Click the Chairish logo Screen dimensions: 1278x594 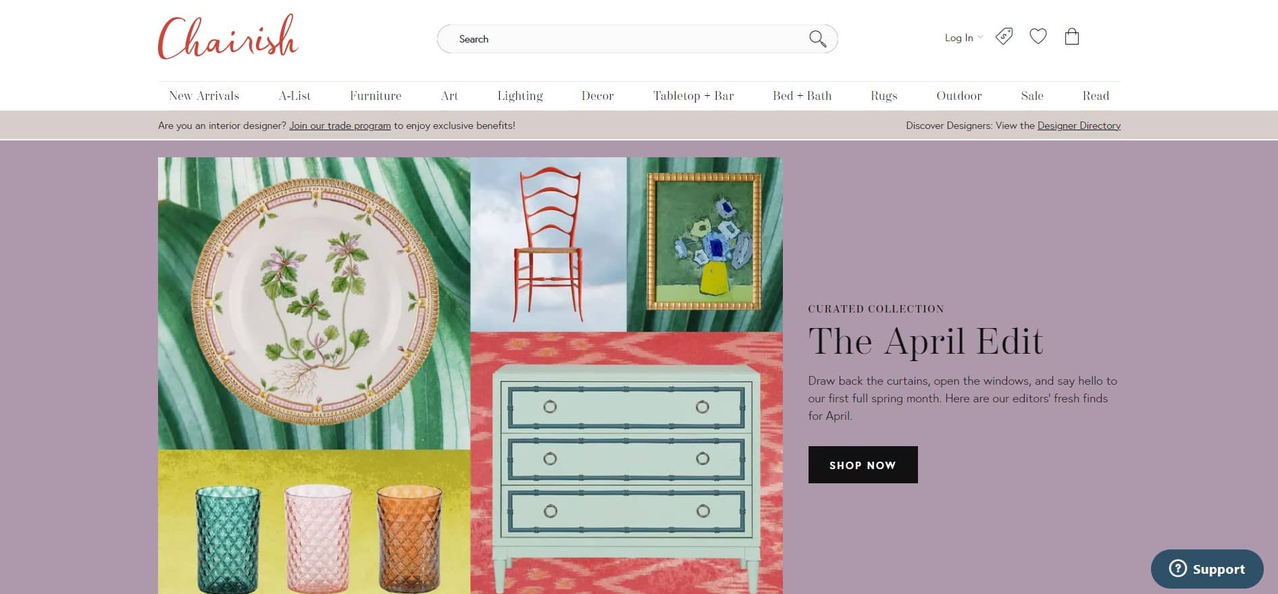228,37
